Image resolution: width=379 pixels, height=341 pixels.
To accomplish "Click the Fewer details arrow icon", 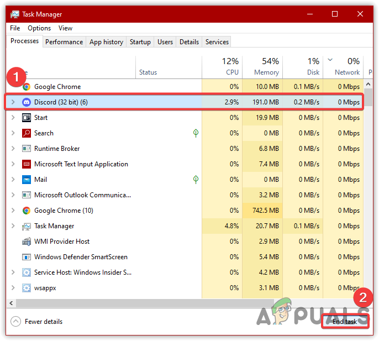I will [15, 322].
